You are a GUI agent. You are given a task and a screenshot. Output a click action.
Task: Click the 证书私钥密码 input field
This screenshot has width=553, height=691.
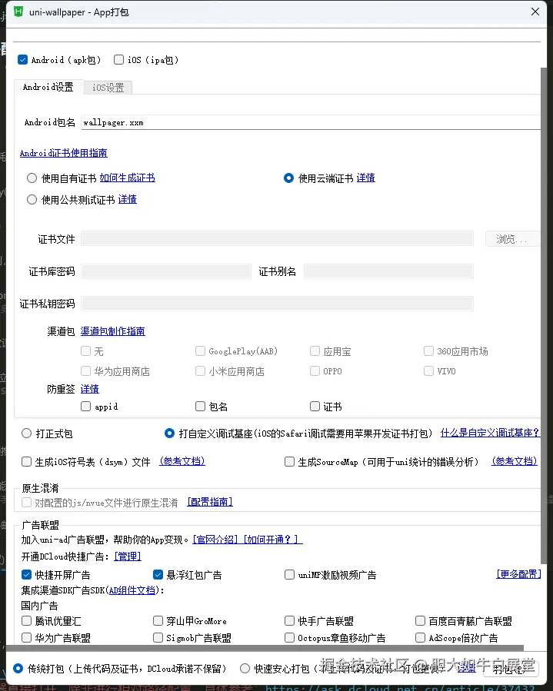[x=278, y=304]
